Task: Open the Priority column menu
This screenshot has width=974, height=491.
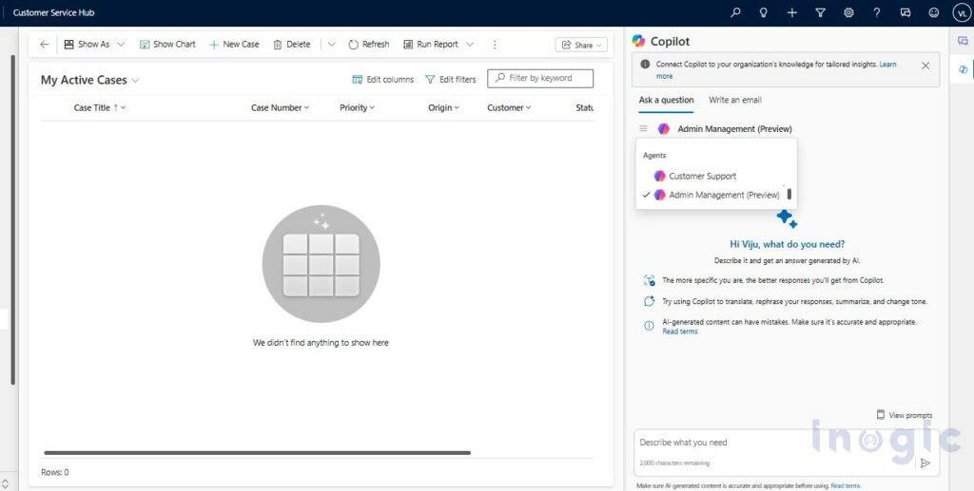Action: click(x=358, y=108)
